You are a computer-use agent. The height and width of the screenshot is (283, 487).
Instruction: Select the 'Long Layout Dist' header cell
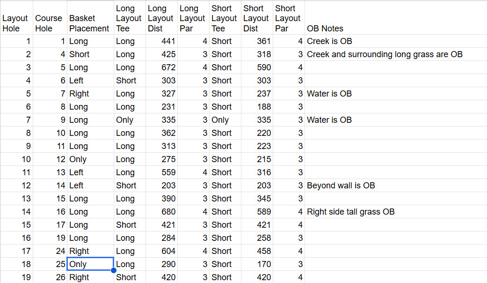(161, 18)
